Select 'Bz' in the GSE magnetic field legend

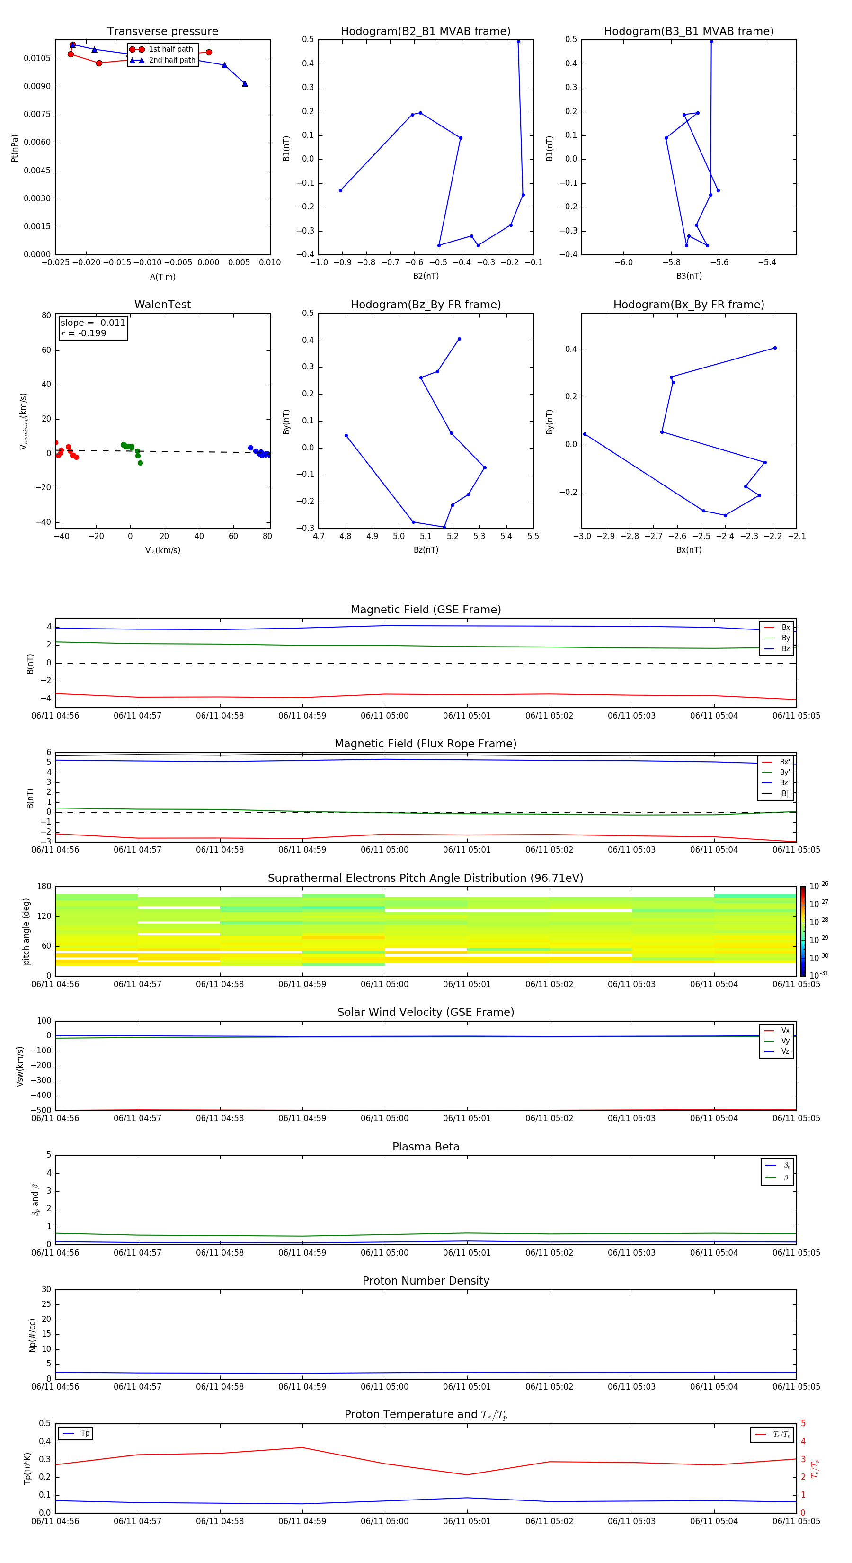coord(777,648)
